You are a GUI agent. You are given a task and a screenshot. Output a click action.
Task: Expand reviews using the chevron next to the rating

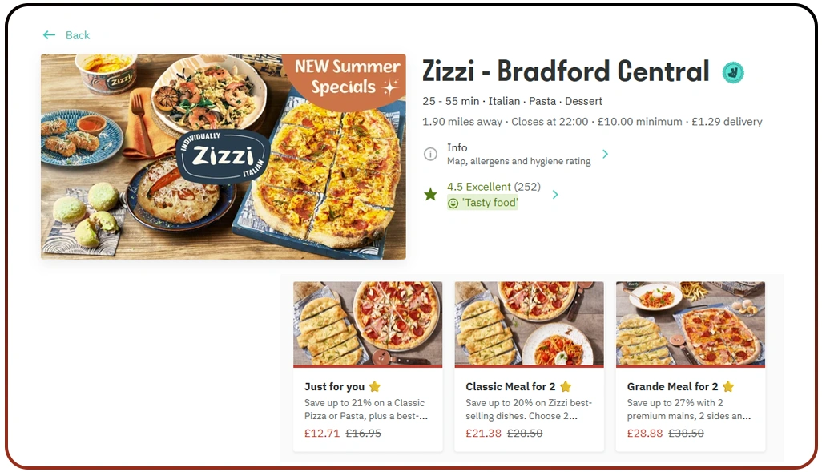coord(556,193)
